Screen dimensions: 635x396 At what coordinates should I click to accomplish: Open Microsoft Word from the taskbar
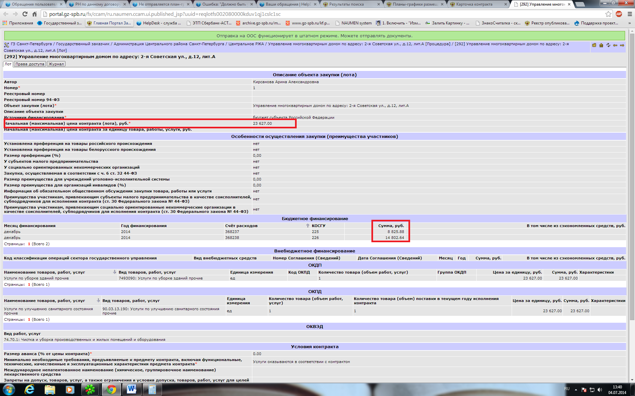click(132, 389)
